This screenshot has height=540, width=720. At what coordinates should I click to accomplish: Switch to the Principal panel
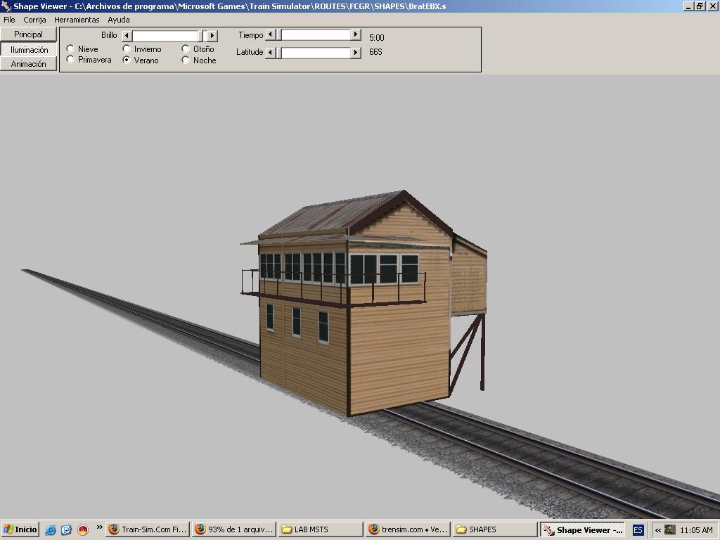pyautogui.click(x=28, y=34)
